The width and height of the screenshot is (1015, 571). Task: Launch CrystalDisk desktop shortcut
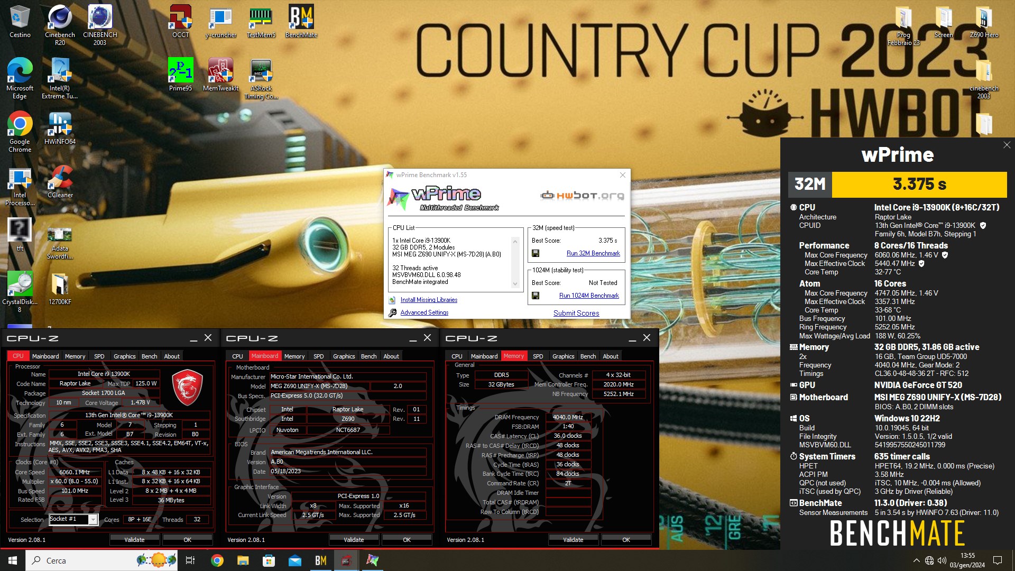point(20,292)
